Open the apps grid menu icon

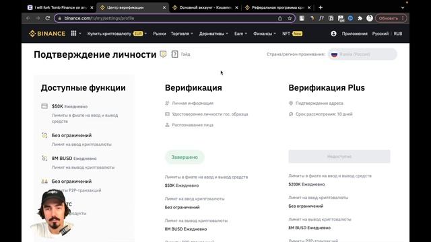[x=73, y=33]
